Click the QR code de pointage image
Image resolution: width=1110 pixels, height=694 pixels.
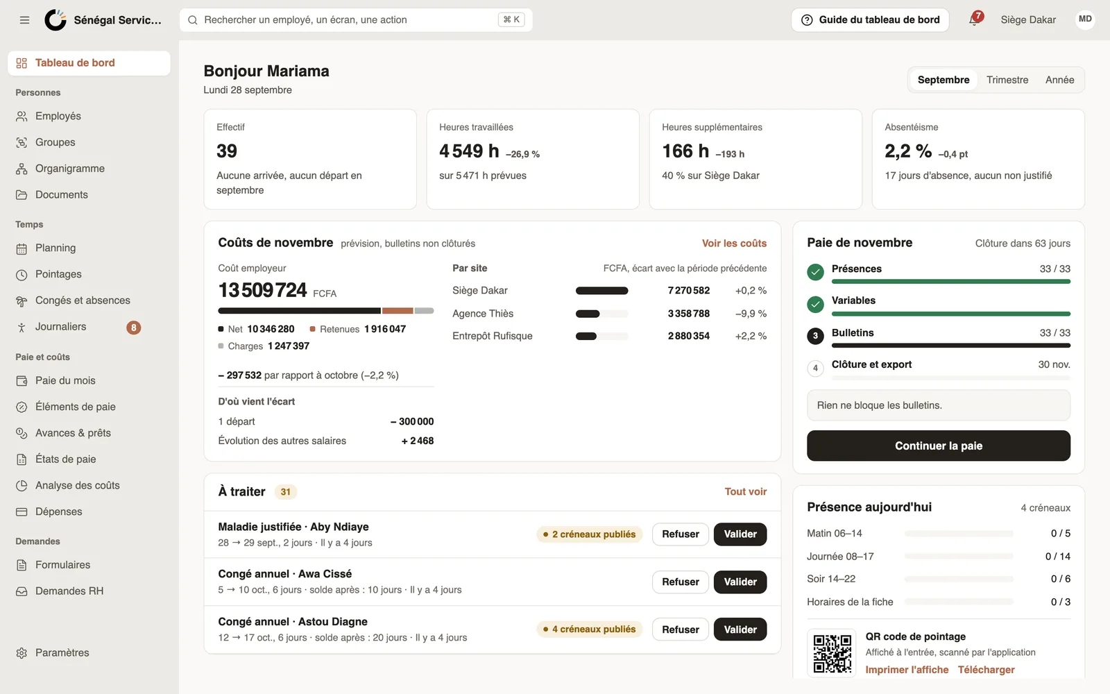832,654
